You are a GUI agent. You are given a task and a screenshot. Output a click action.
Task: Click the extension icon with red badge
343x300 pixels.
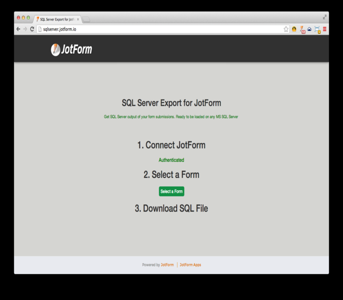[x=302, y=29]
